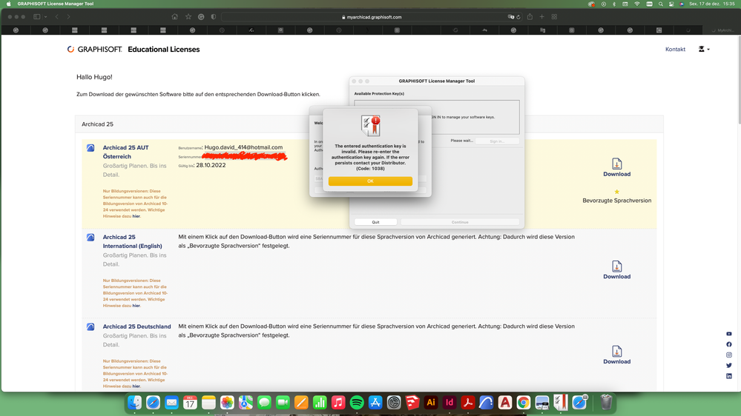Image resolution: width=741 pixels, height=416 pixels.
Task: Open Spotlight search in the menu bar
Action: pyautogui.click(x=661, y=4)
